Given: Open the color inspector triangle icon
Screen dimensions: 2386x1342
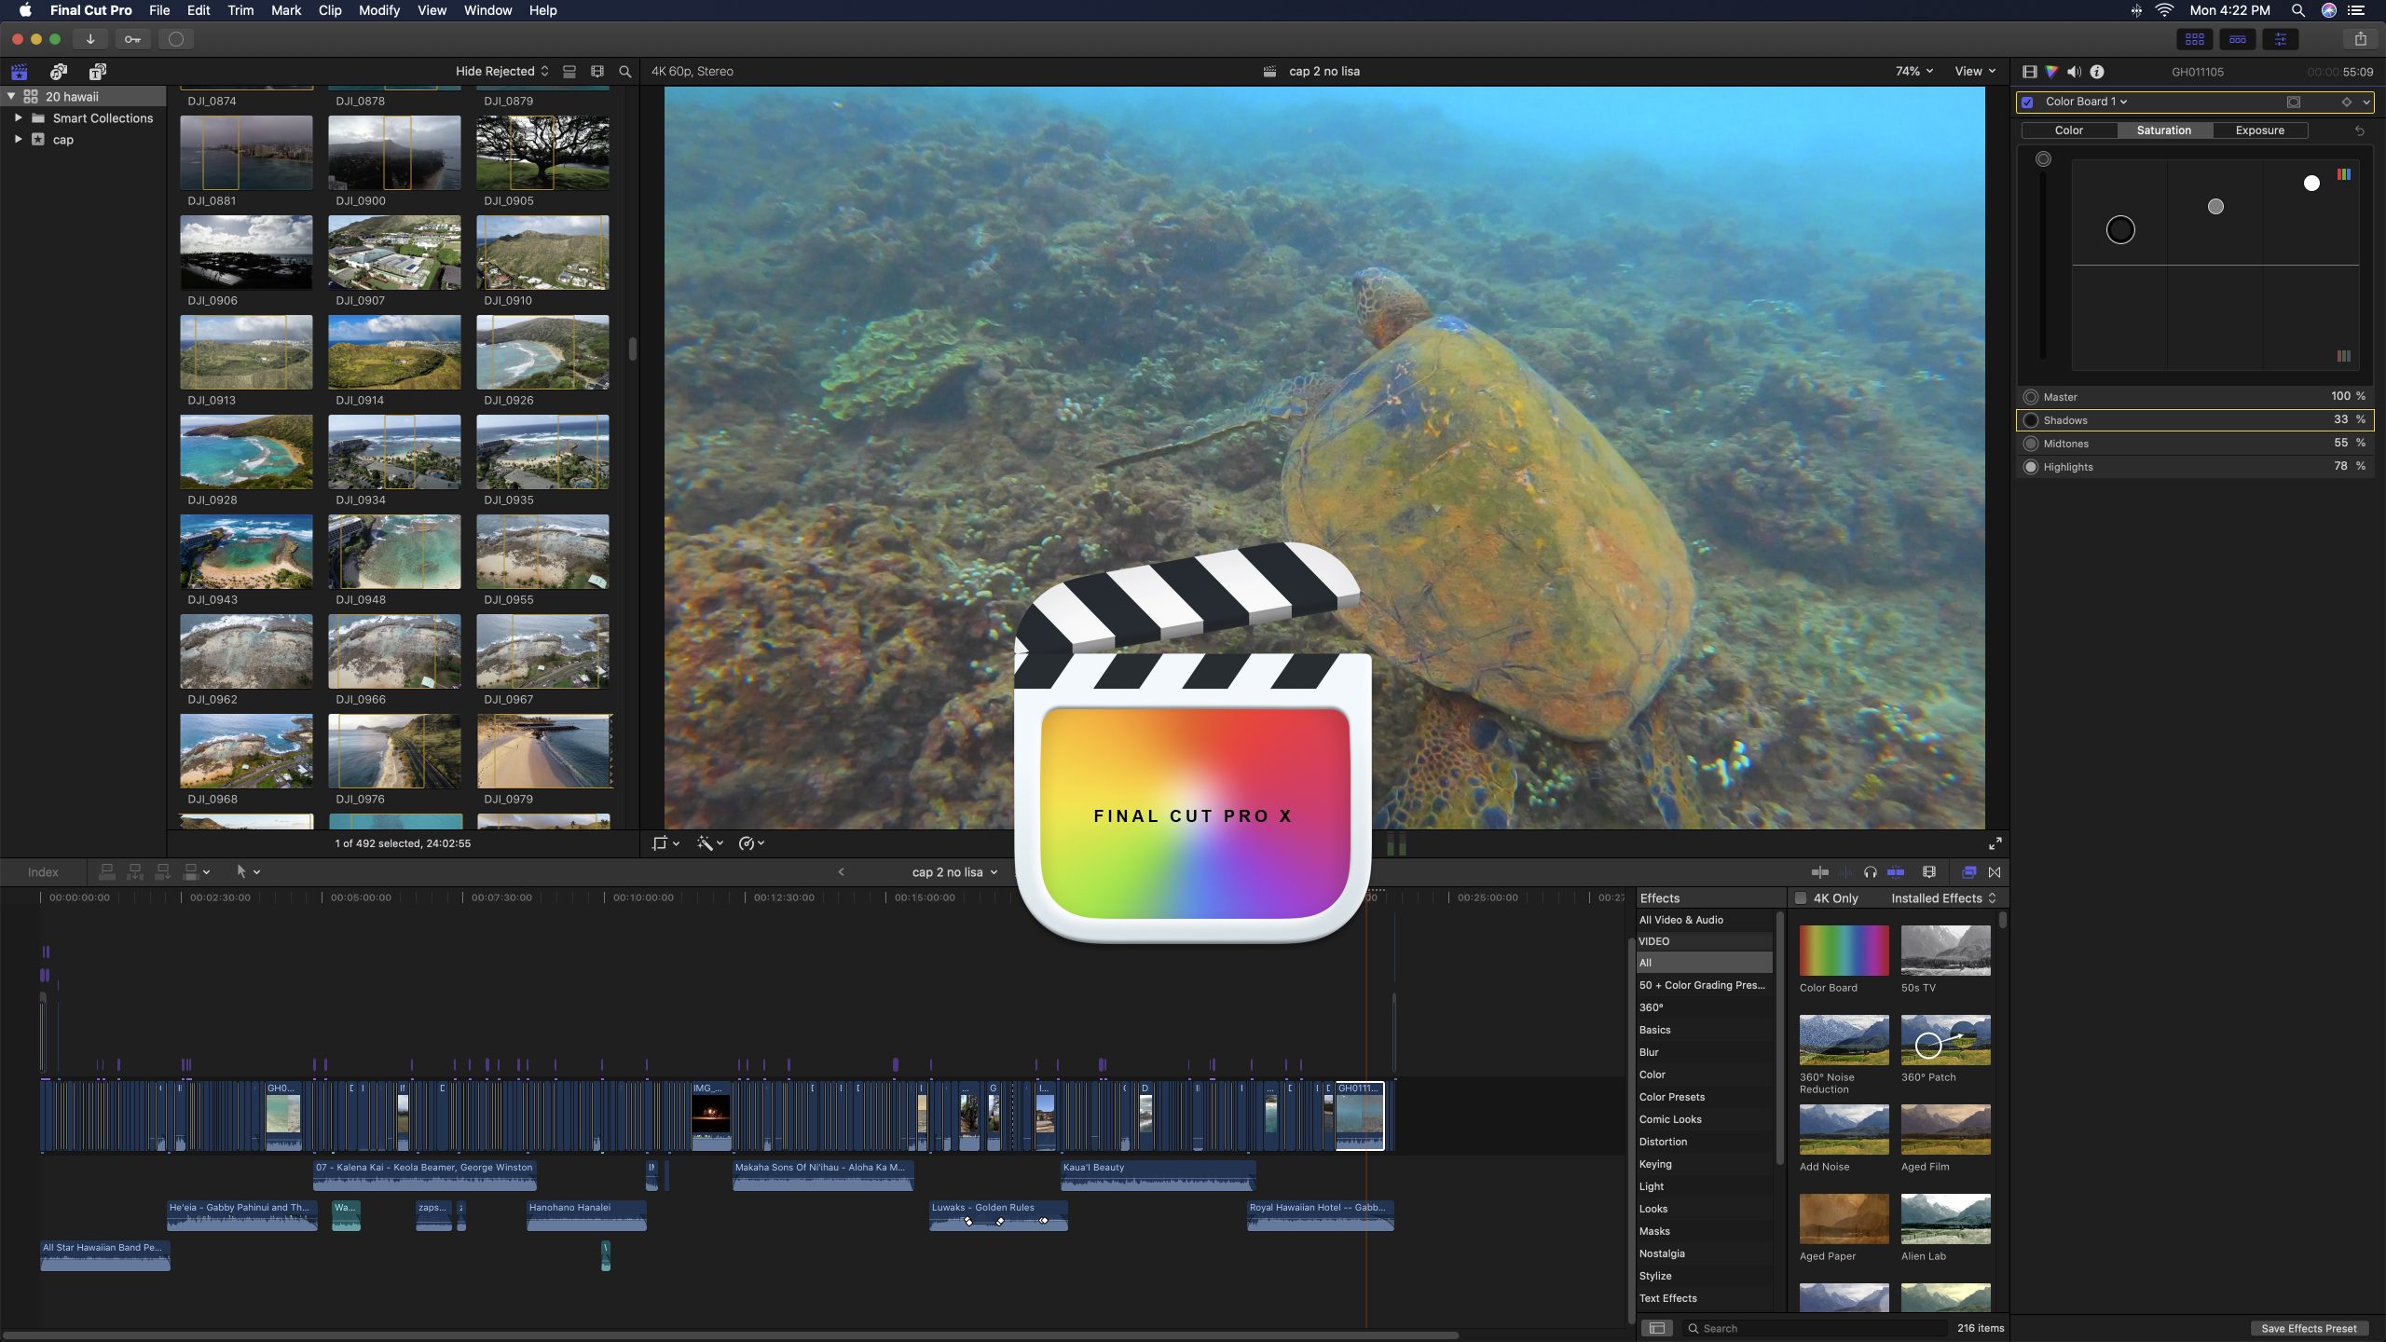Looking at the screenshot, I should [x=2051, y=72].
